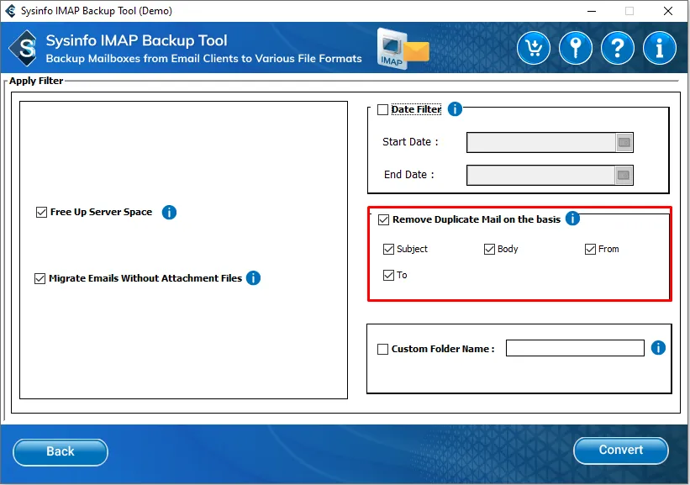This screenshot has height=485, width=690.
Task: Click the End Date field
Action: point(541,175)
